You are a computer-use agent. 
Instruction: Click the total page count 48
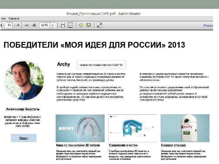(x=18, y=25)
